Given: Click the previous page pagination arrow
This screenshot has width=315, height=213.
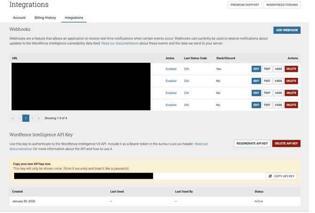Looking at the screenshot, I should click(x=19, y=118).
